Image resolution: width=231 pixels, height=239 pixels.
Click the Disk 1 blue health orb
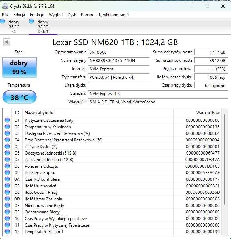(31, 21)
